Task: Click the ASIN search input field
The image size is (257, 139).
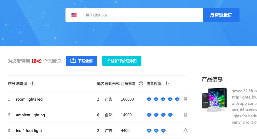Action: click(142, 15)
